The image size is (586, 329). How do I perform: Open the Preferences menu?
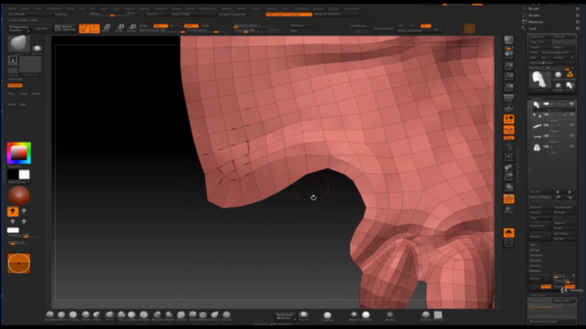click(x=208, y=8)
